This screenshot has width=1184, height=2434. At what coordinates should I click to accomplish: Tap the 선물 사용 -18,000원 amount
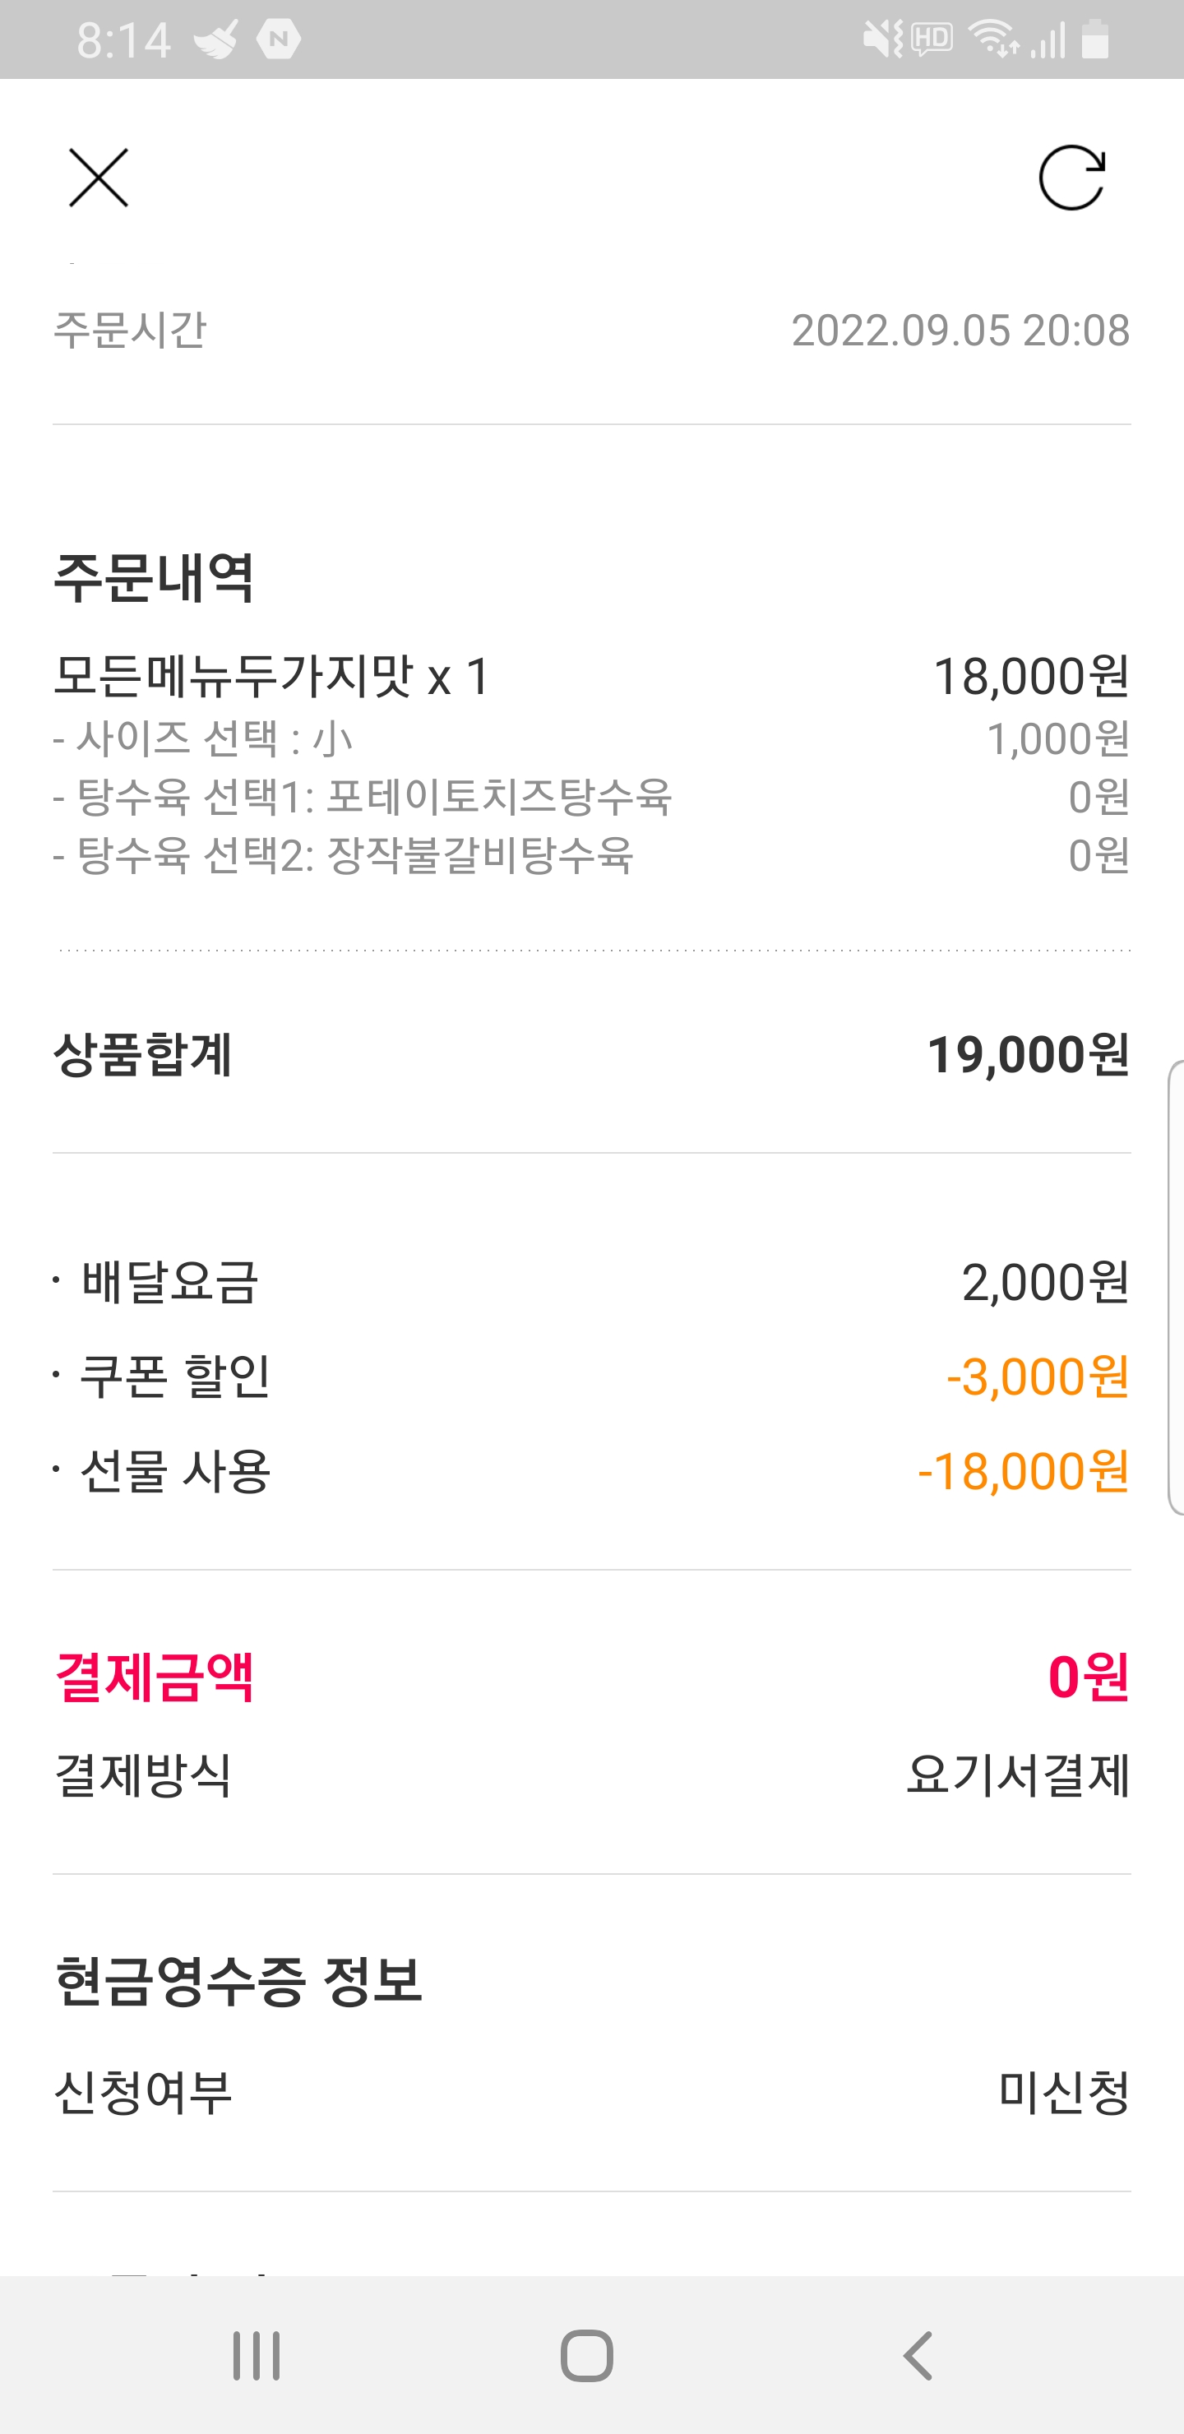point(1024,1471)
